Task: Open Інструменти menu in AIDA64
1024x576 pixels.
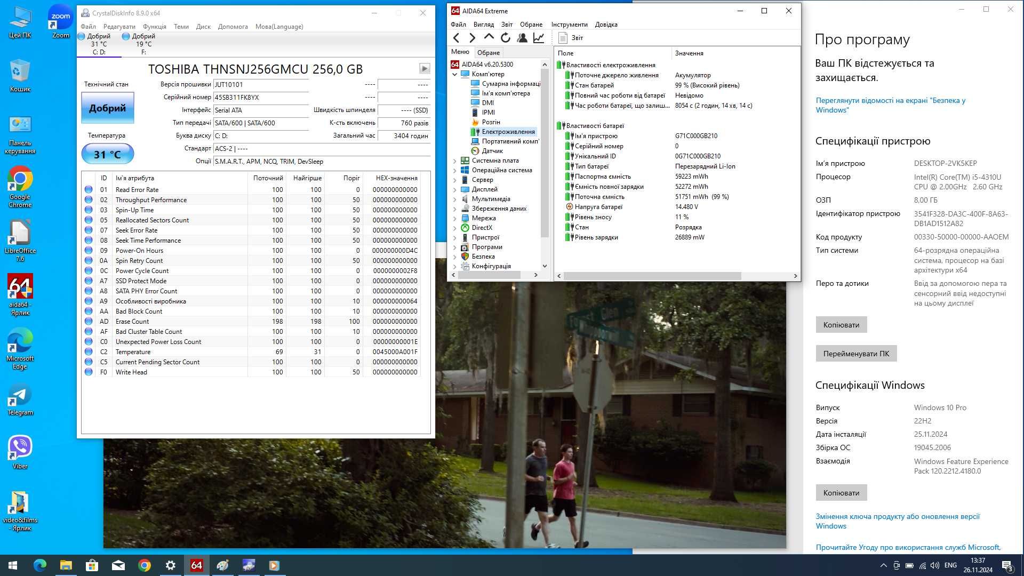Action: (569, 24)
